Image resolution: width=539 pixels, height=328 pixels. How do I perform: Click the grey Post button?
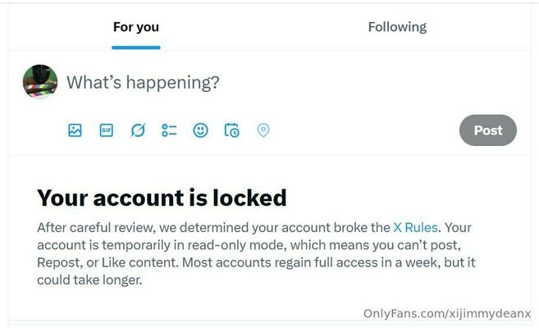pyautogui.click(x=488, y=130)
